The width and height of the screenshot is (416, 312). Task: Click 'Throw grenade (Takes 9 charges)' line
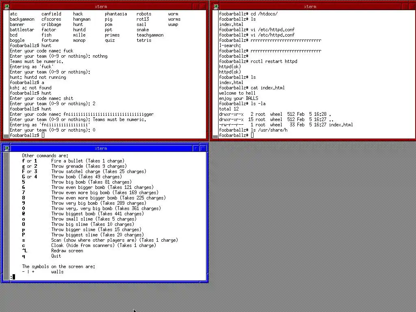pyautogui.click(x=89, y=166)
